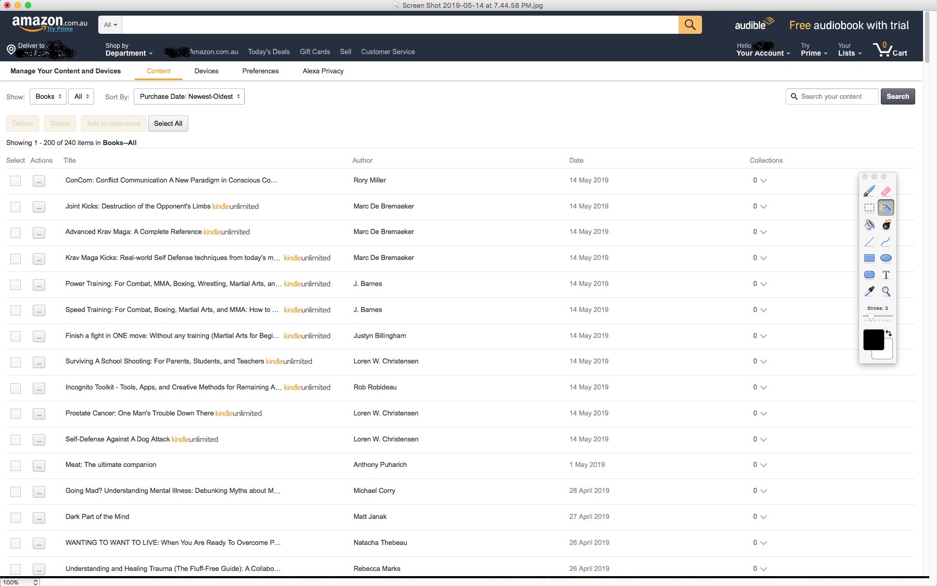Check the Surviving A School Shooting row
The height and width of the screenshot is (586, 937).
tap(16, 362)
